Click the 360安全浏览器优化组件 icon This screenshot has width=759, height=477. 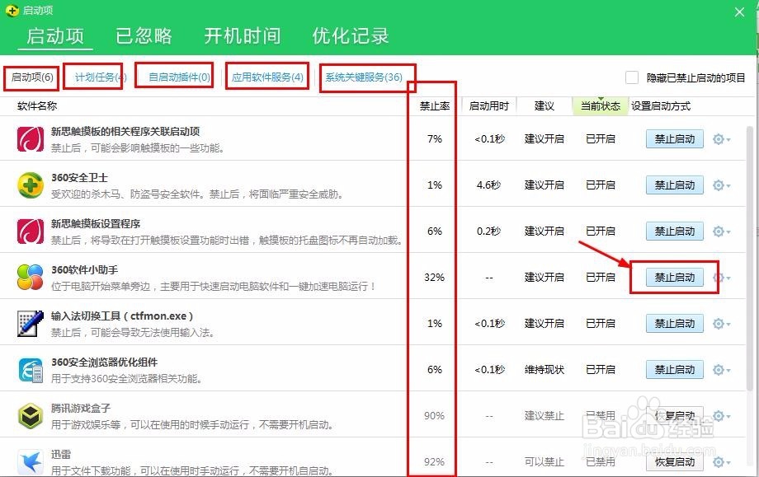[31, 369]
